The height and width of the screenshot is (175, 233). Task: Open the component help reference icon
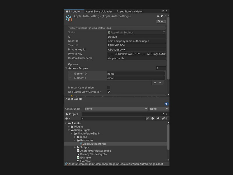tap(158, 16)
